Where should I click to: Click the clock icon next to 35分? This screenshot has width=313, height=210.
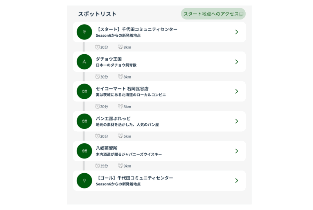pyautogui.click(x=97, y=166)
